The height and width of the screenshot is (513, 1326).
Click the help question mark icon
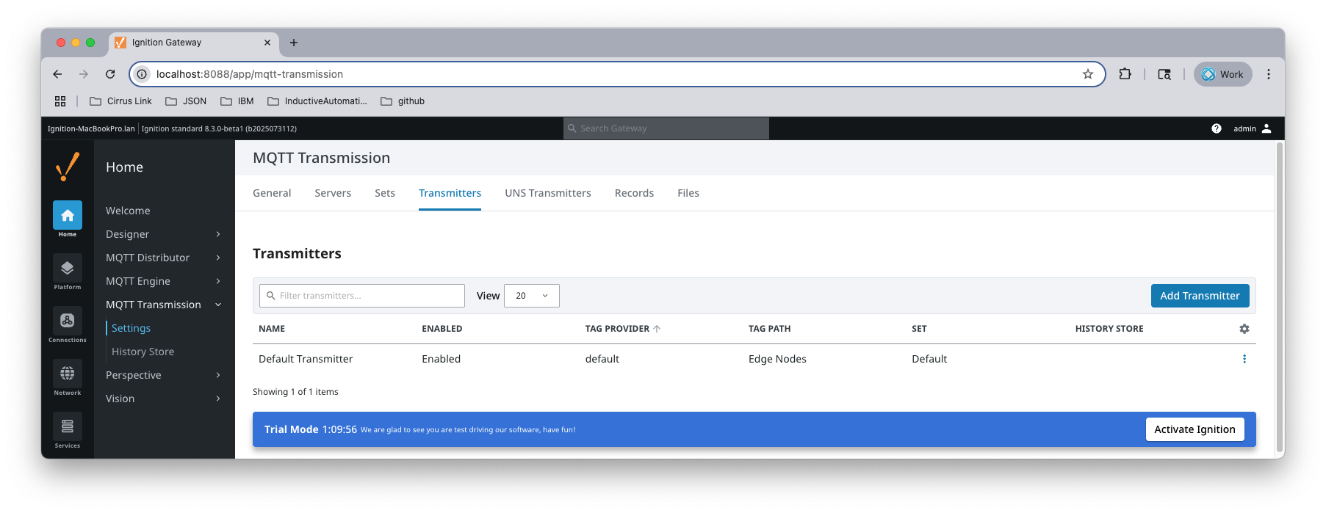[x=1217, y=128]
